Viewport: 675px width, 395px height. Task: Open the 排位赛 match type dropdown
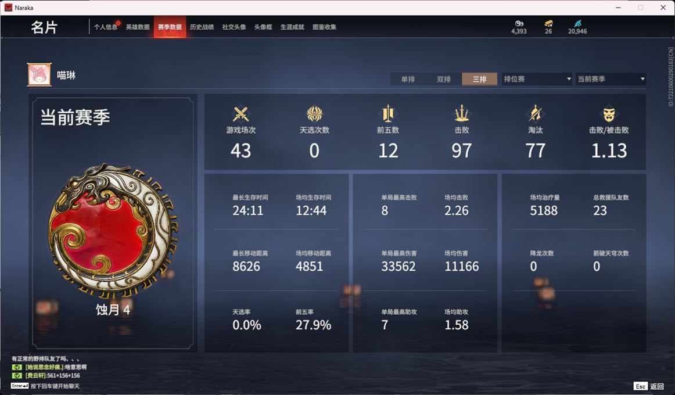tap(537, 79)
